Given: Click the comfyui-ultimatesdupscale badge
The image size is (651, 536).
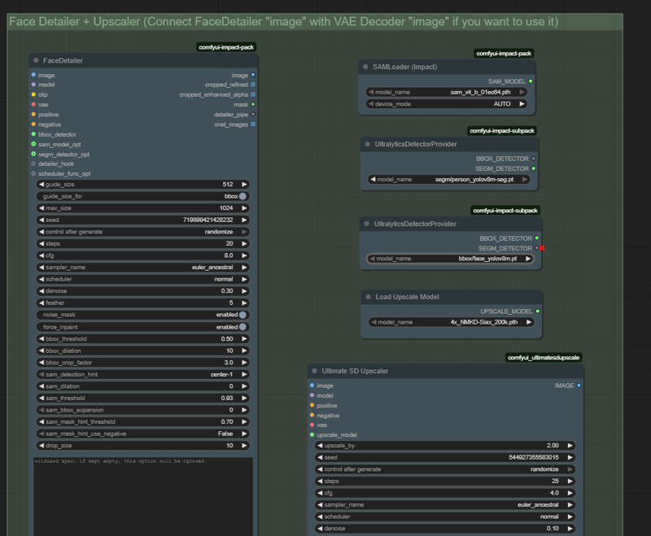Looking at the screenshot, I should click(544, 357).
